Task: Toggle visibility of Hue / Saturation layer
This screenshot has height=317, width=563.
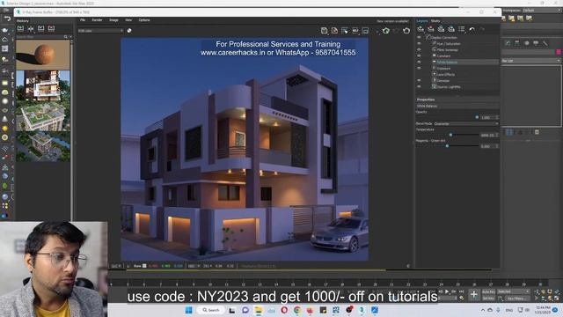Action: pyautogui.click(x=419, y=43)
